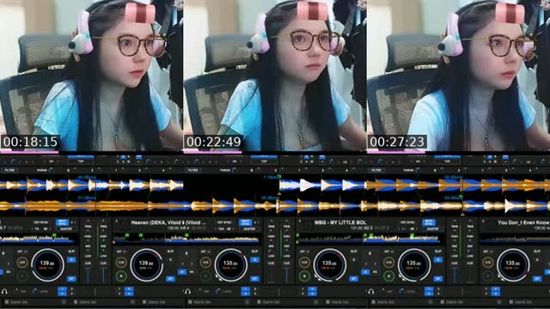Click the 00:22:49 timestamp label
Viewport: 550px width, 309px height.
coord(214,142)
